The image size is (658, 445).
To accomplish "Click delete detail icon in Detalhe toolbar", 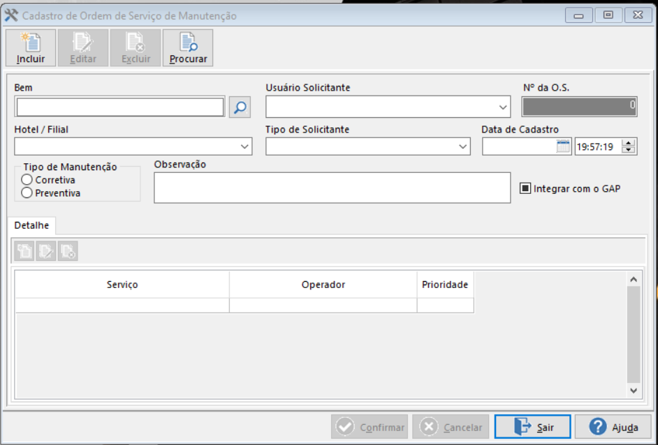I will coord(68,251).
